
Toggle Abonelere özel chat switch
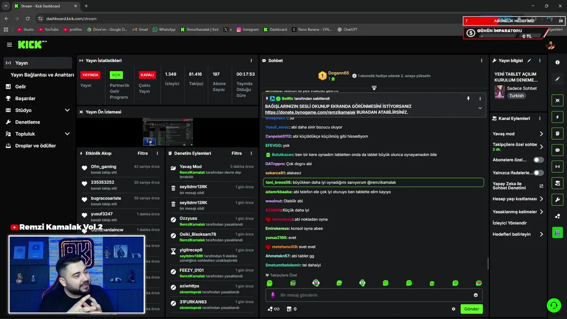[538, 159]
